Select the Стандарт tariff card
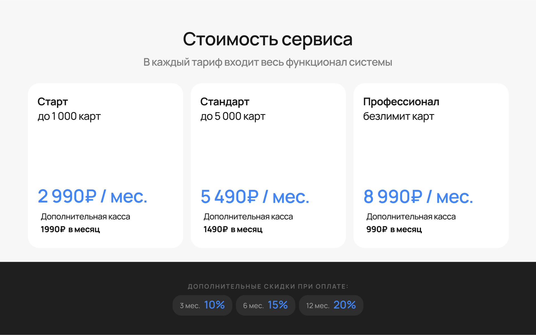 pyautogui.click(x=268, y=165)
